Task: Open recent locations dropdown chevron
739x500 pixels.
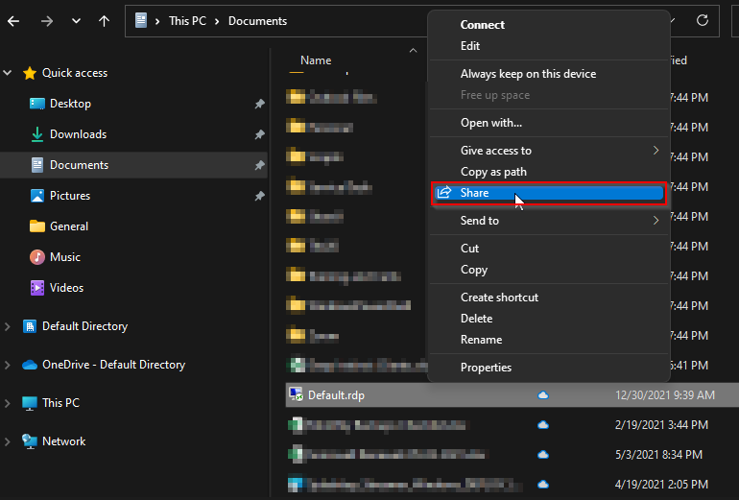Action: [x=76, y=21]
